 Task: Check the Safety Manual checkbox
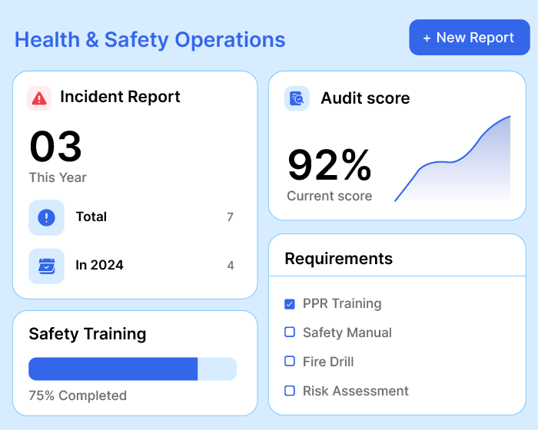tap(290, 332)
